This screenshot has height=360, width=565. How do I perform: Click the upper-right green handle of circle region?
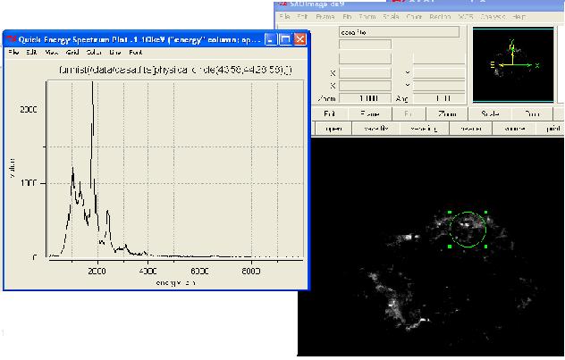(485, 213)
